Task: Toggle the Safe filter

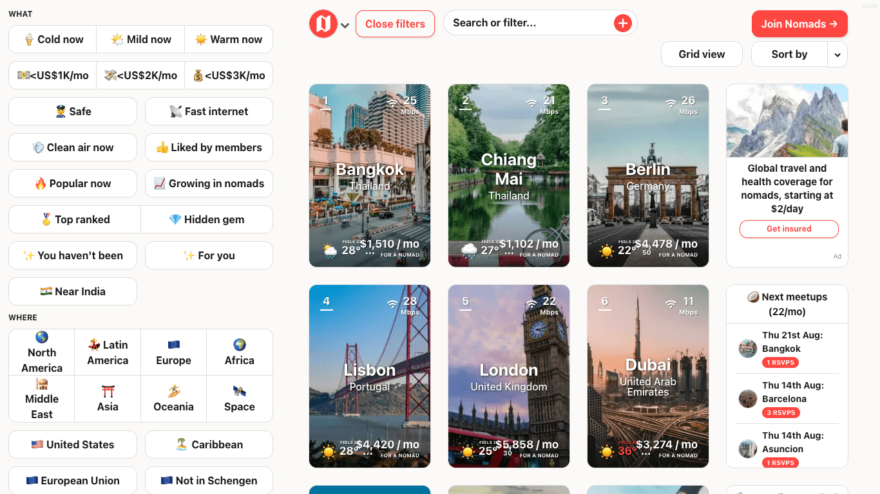Action: click(x=72, y=111)
